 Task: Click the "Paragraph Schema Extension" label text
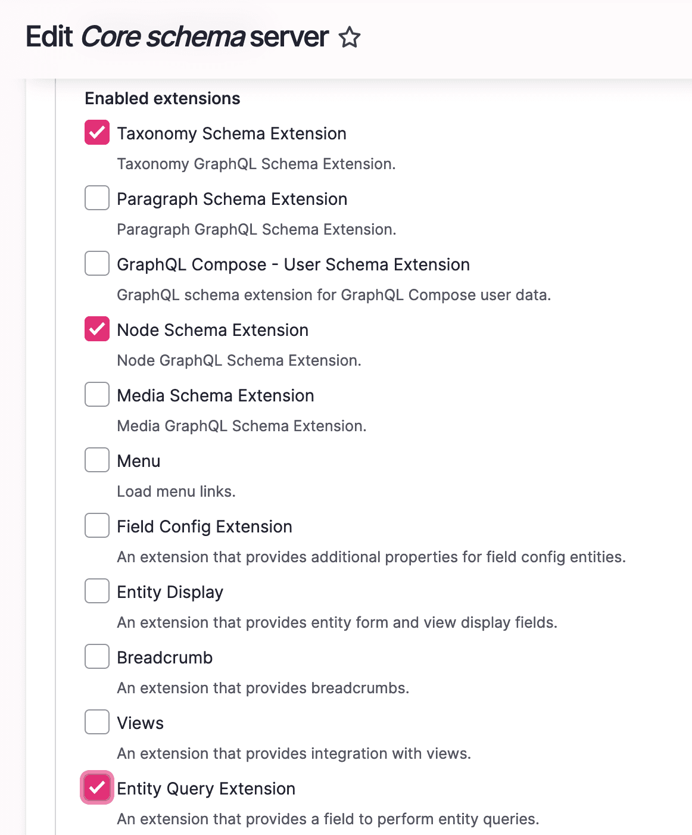232,199
